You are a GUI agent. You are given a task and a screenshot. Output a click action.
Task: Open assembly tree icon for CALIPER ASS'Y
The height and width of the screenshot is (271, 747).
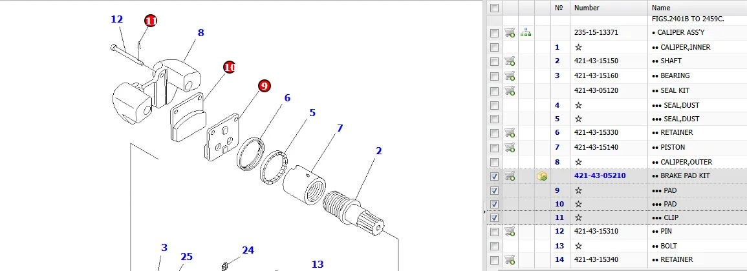click(x=526, y=33)
